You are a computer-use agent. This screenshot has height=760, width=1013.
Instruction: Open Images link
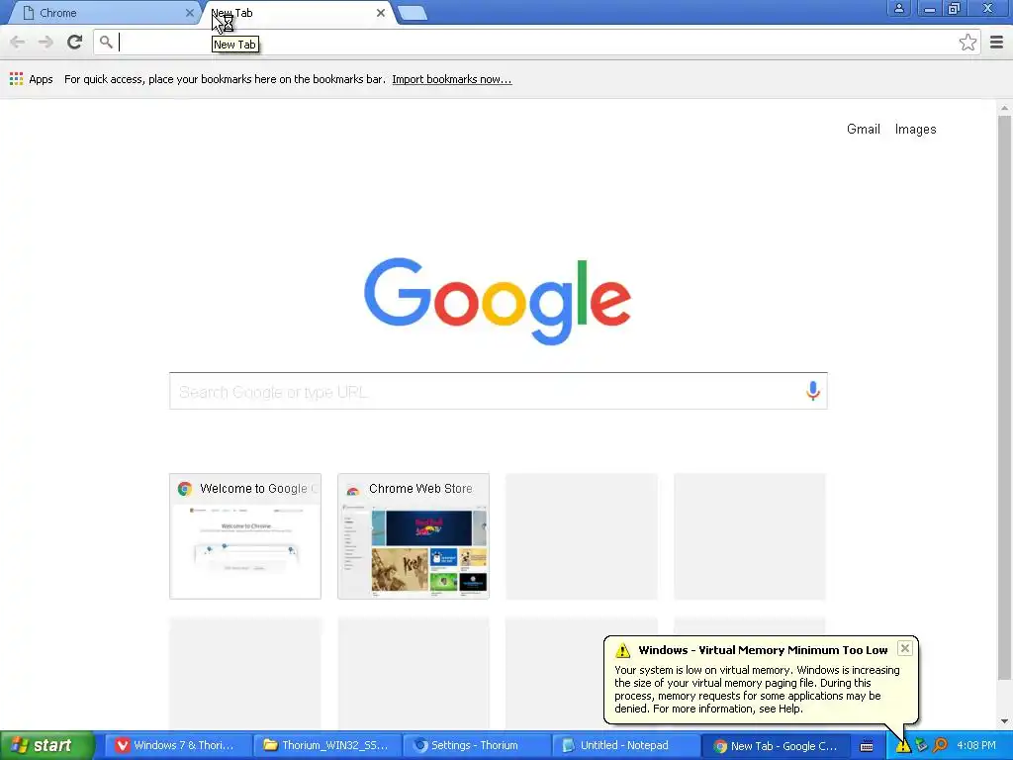point(915,130)
